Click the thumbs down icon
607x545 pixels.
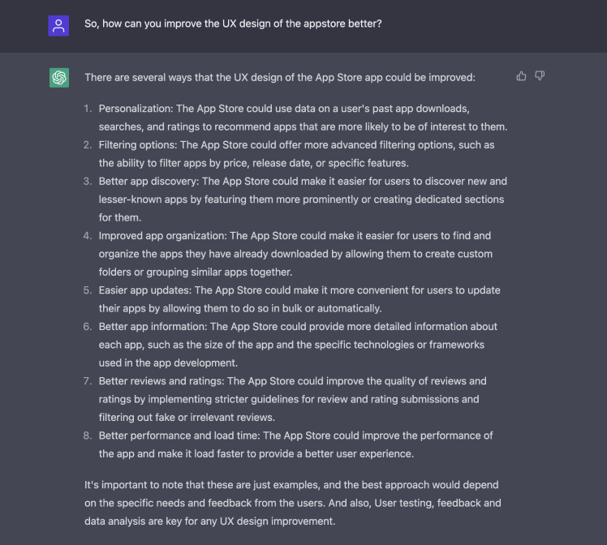pos(540,75)
